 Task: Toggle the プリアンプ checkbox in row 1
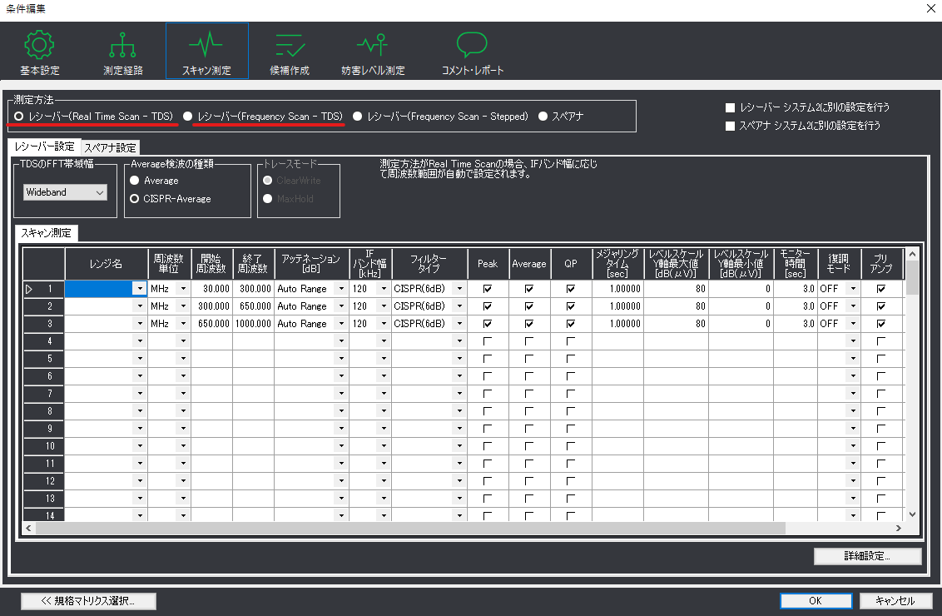(880, 289)
